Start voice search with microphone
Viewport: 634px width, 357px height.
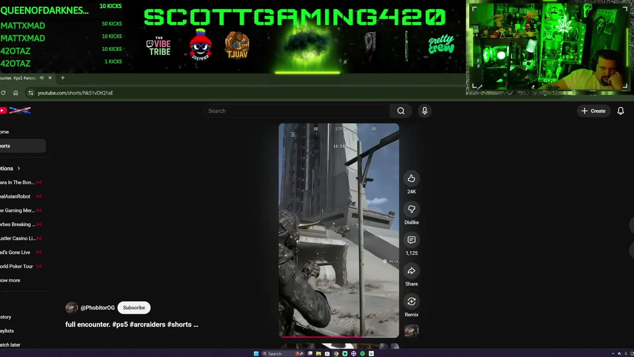tap(424, 111)
